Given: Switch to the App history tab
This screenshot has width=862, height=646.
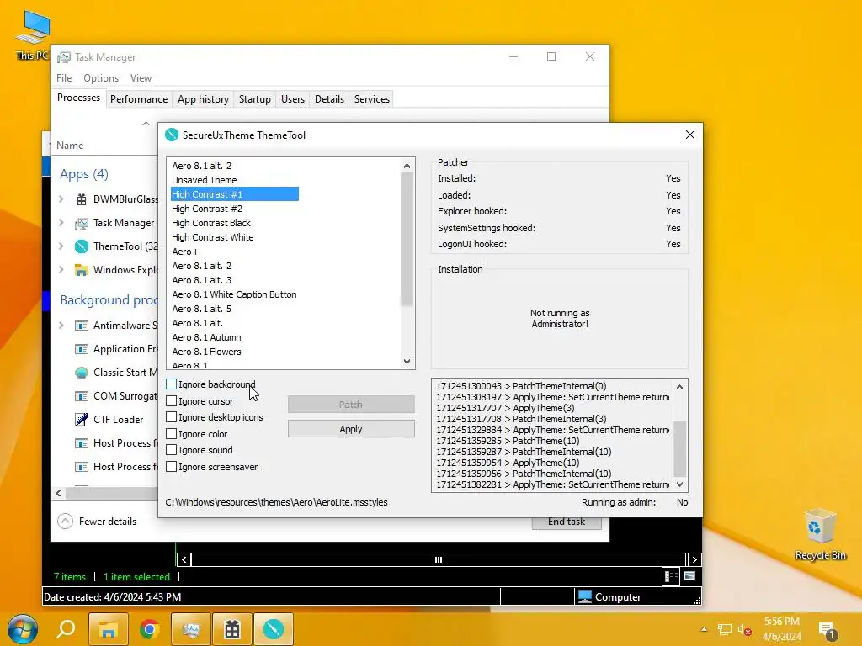Looking at the screenshot, I should pyautogui.click(x=203, y=99).
